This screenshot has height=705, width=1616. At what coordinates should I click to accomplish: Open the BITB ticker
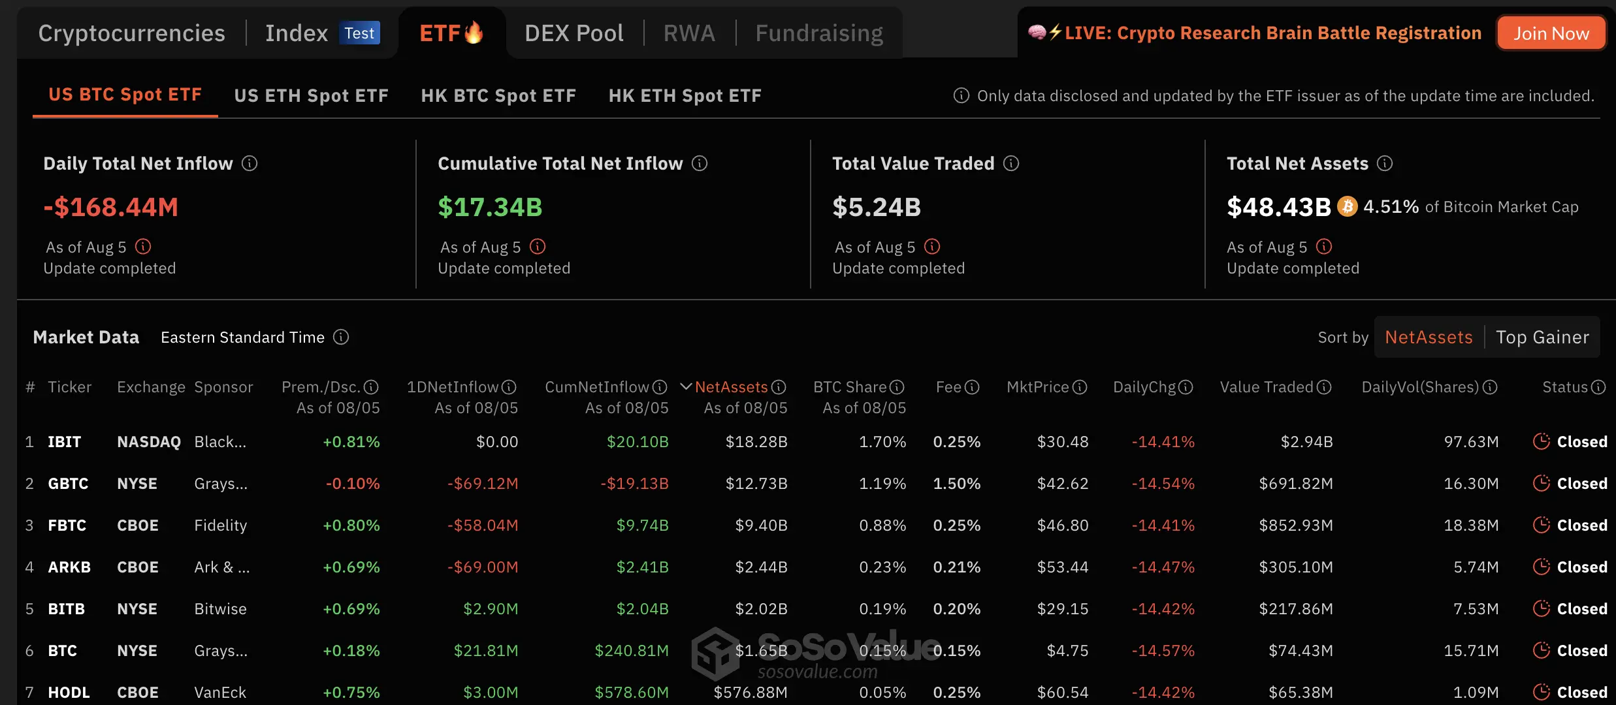pos(67,609)
